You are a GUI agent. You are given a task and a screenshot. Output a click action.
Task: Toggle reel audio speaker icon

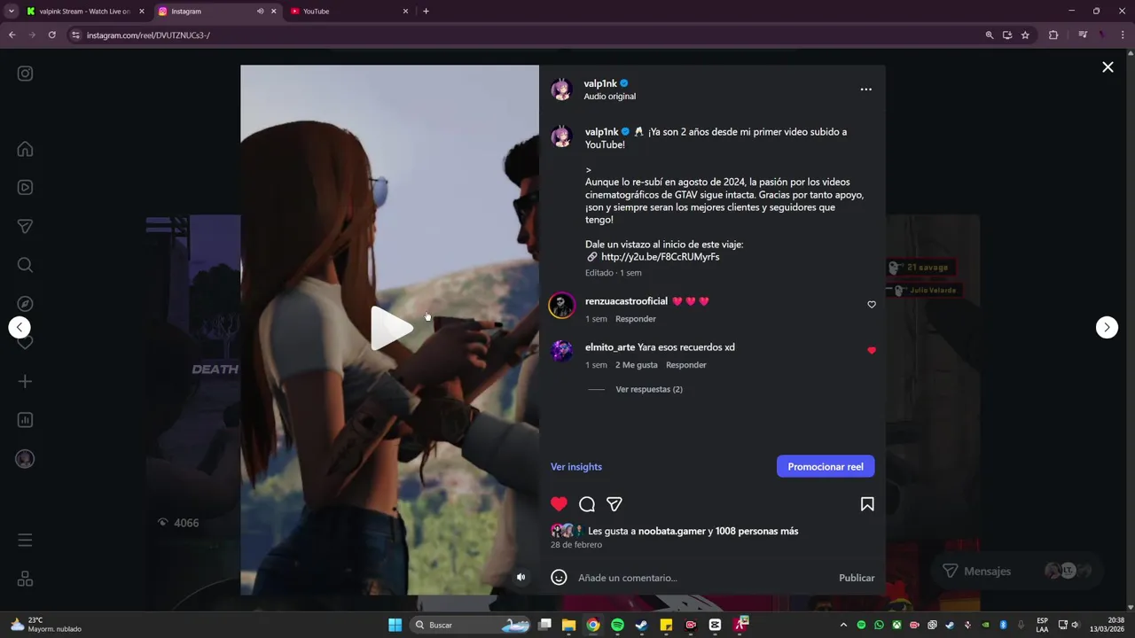tap(521, 577)
